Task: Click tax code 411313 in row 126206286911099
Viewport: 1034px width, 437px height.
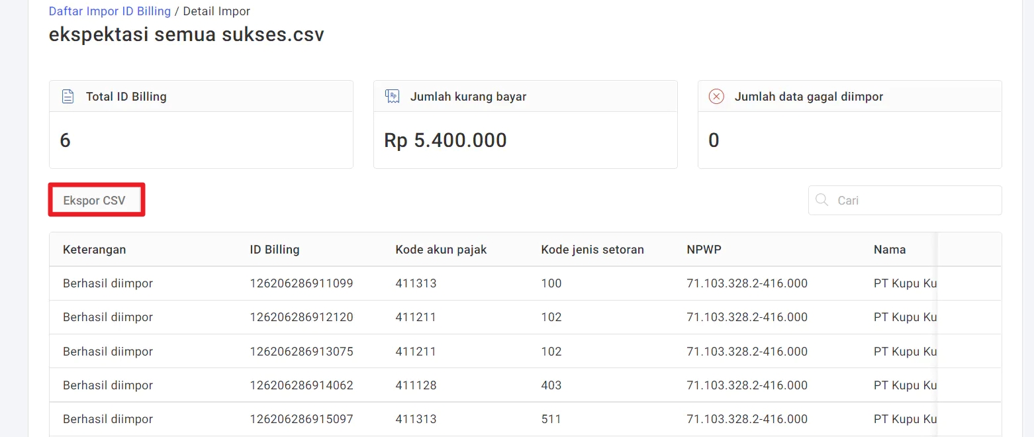Action: (x=416, y=283)
